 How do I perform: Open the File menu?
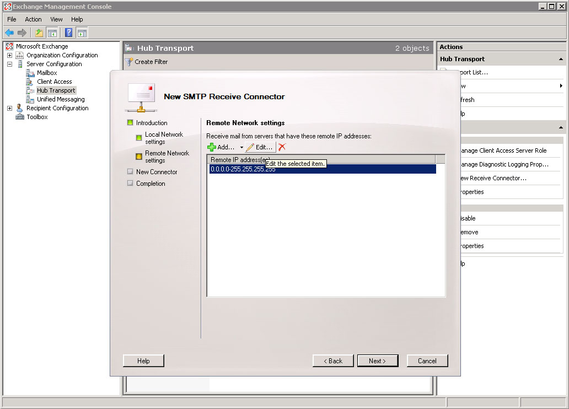(x=12, y=19)
